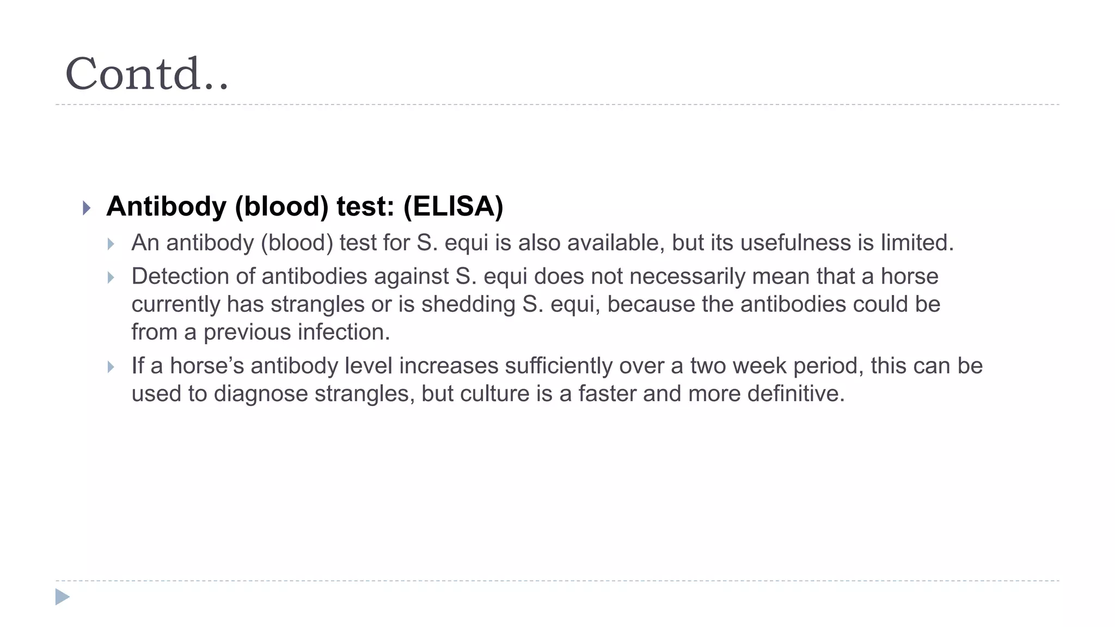Click the line starting 'used to diagnose strangles'

pos(488,394)
